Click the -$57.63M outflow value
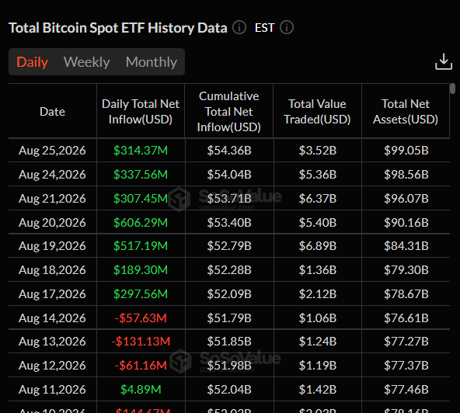 coord(141,318)
